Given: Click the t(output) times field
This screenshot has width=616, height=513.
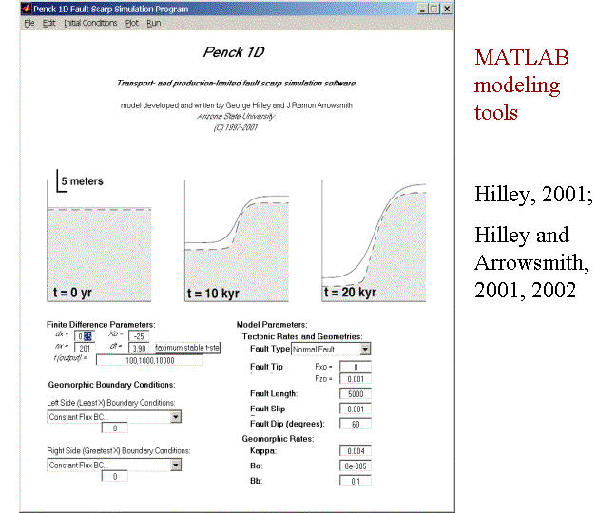Looking at the screenshot, I should coord(148,360).
